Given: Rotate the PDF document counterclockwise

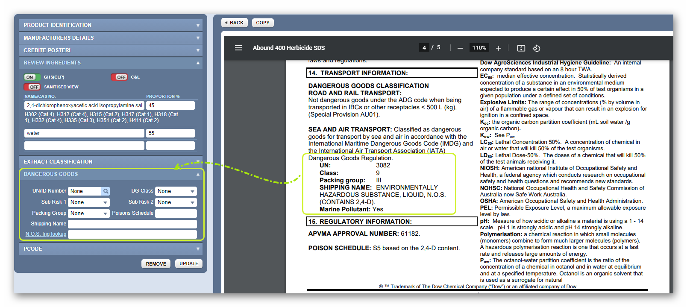Looking at the screenshot, I should coord(537,48).
